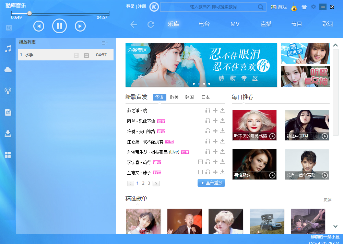Watch MV for 李宇春 - 流行

[200, 162]
